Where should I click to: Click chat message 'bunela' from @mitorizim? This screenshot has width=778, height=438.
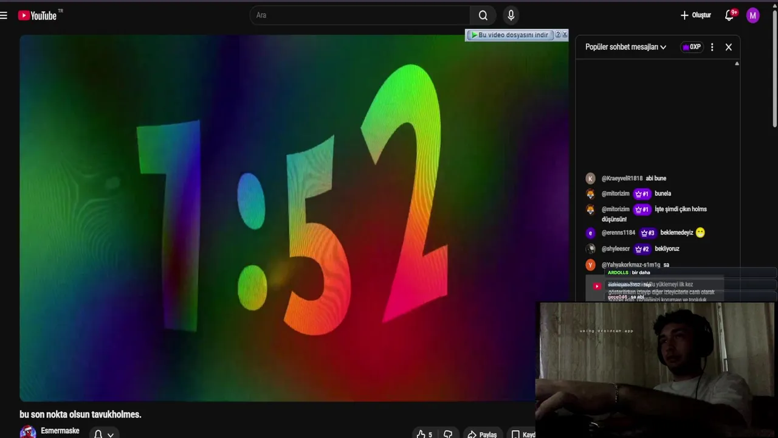point(663,193)
